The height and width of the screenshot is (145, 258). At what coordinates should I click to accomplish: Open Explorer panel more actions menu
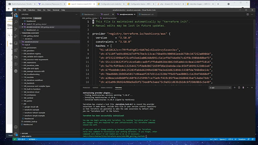pos(76,14)
